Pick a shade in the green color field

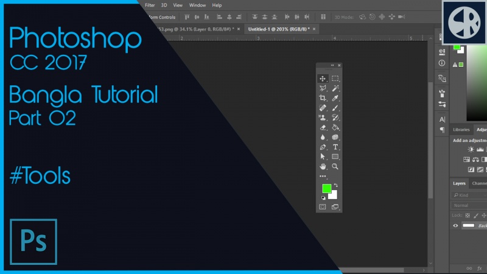(x=477, y=84)
